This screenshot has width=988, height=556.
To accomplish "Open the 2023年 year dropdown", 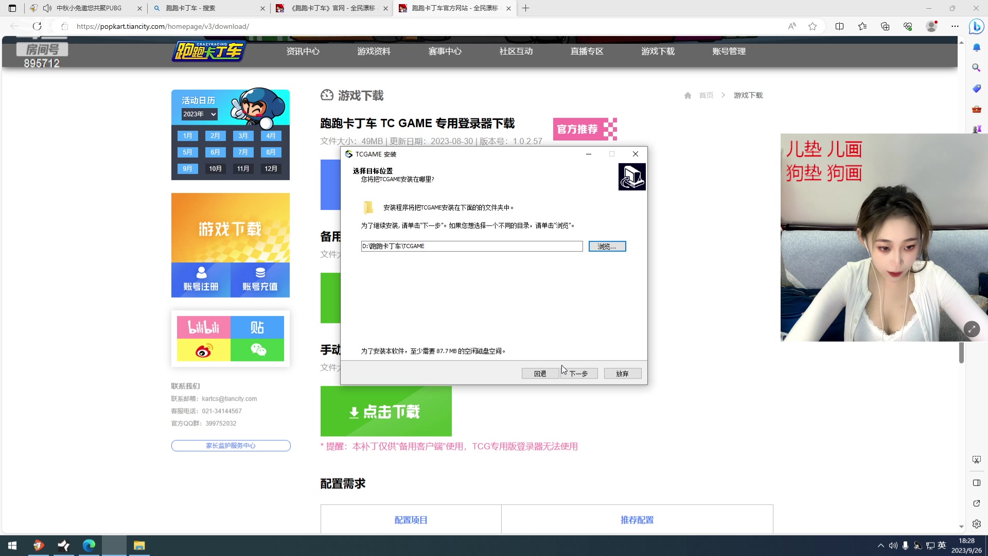I will point(199,114).
